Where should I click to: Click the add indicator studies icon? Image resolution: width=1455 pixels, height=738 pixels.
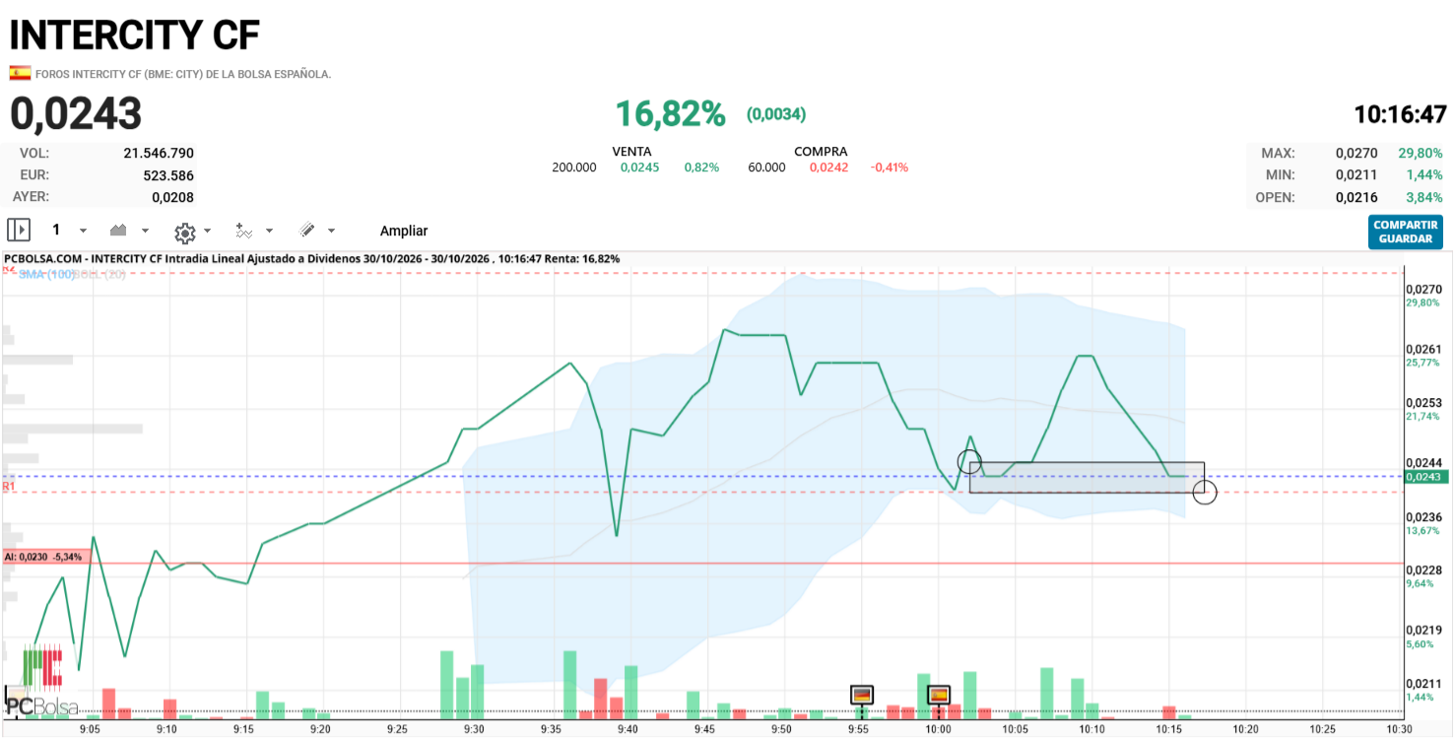click(x=243, y=231)
